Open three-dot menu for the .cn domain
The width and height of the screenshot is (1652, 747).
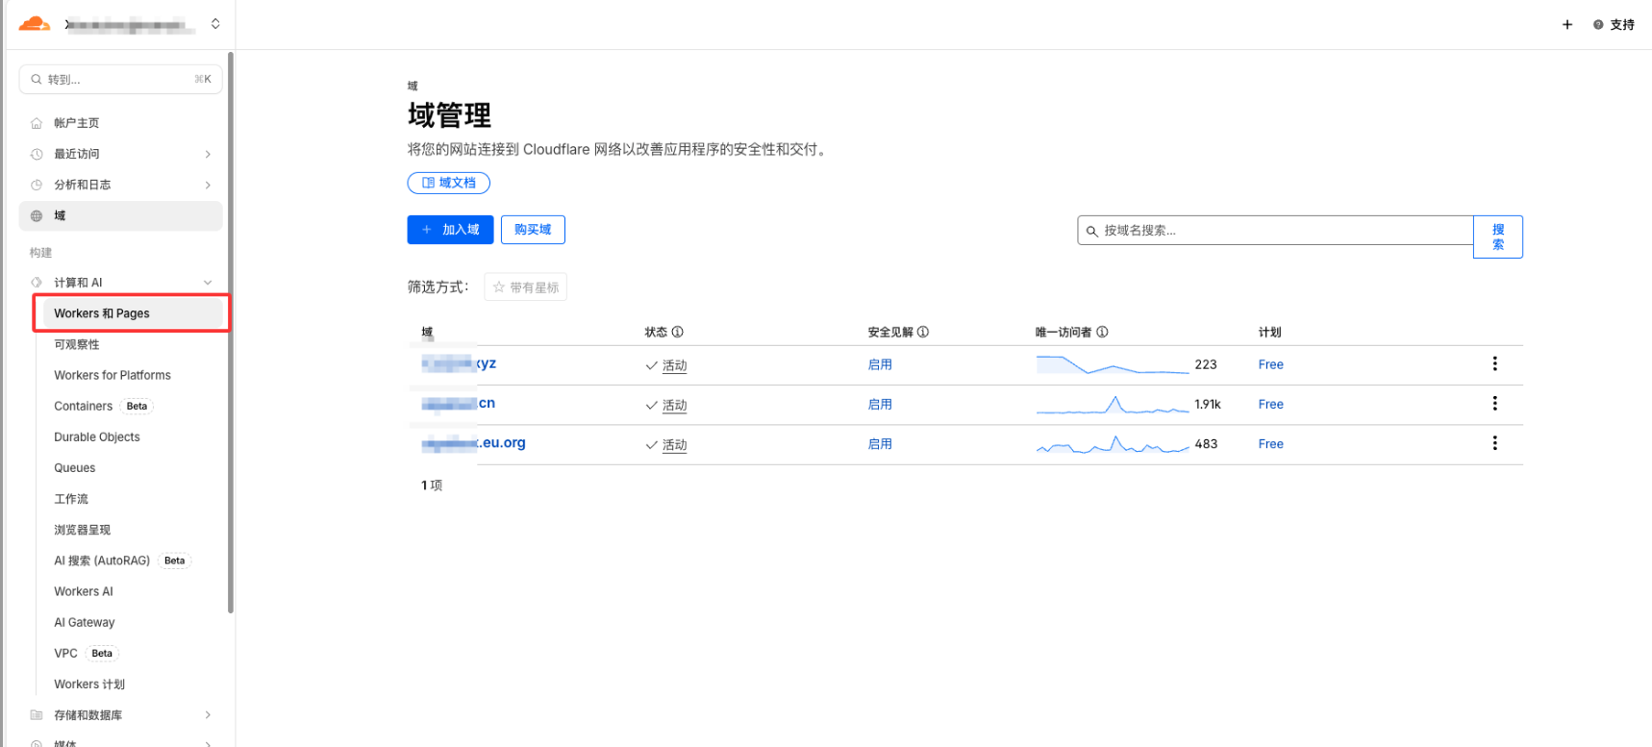1494,404
